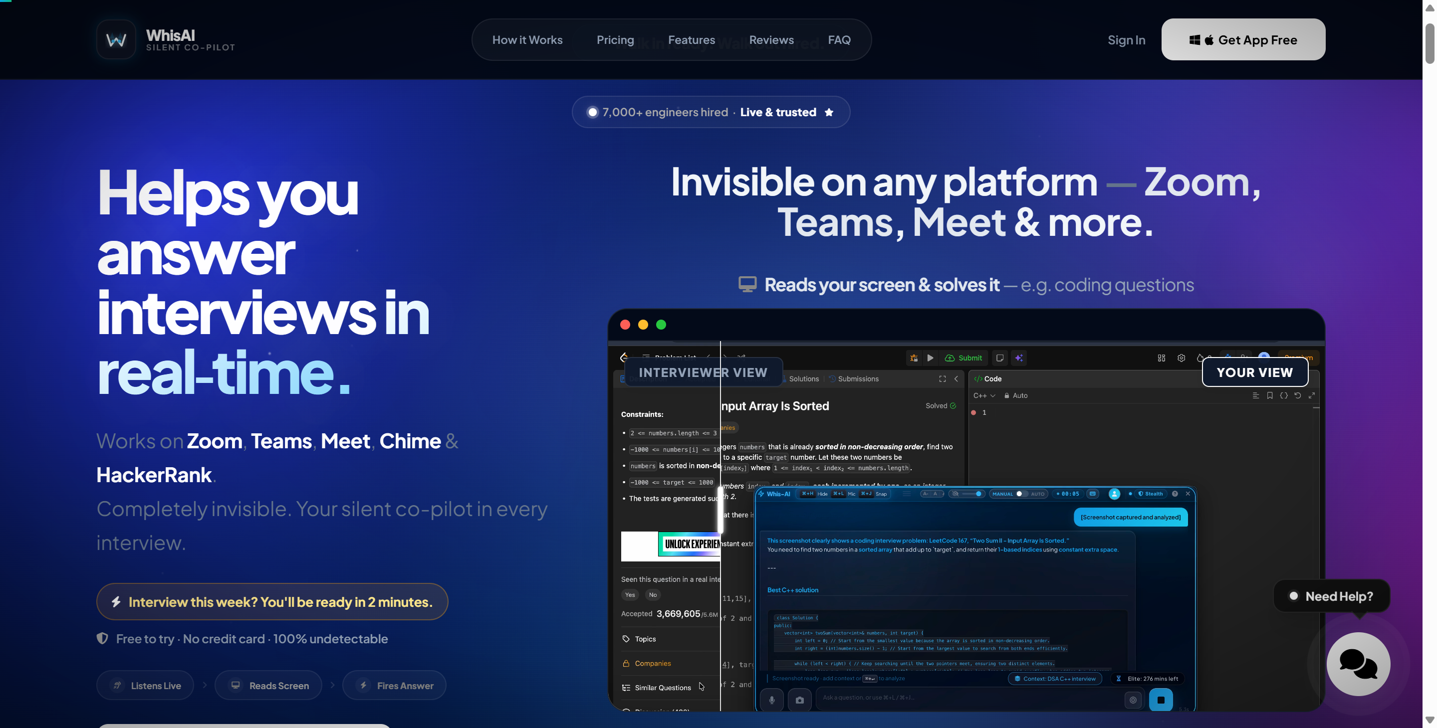Click the format code lines icon

pos(1256,395)
